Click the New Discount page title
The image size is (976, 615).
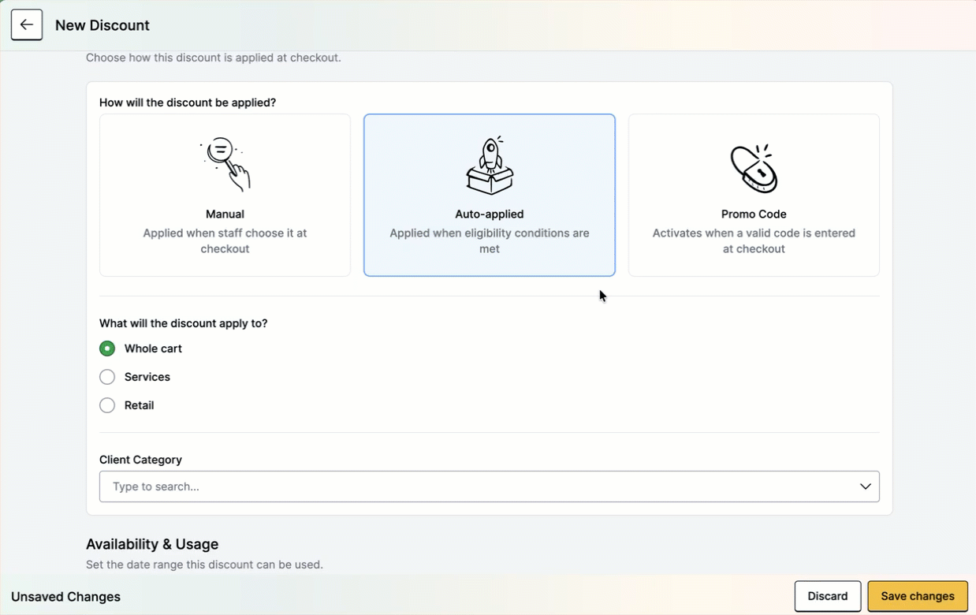click(102, 25)
